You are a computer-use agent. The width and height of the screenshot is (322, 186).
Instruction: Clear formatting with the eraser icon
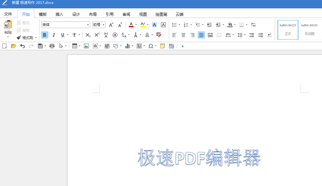pos(159,35)
